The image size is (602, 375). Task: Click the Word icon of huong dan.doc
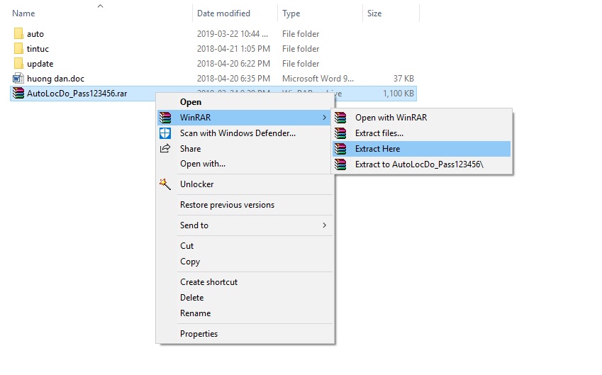coord(18,79)
